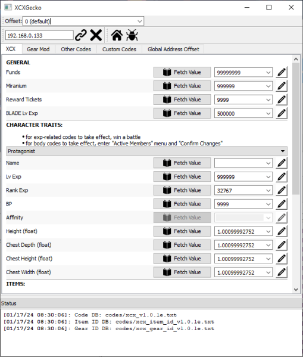Viewport: 303px width, 357px height.
Task: Click the disconnect X icon in toolbar
Action: pos(96,35)
